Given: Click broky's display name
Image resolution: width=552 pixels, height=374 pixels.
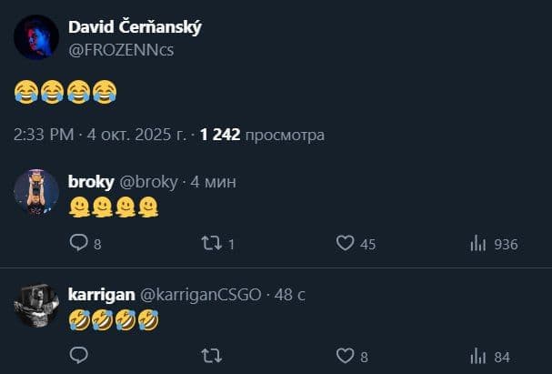Looking at the screenshot, I should (92, 181).
